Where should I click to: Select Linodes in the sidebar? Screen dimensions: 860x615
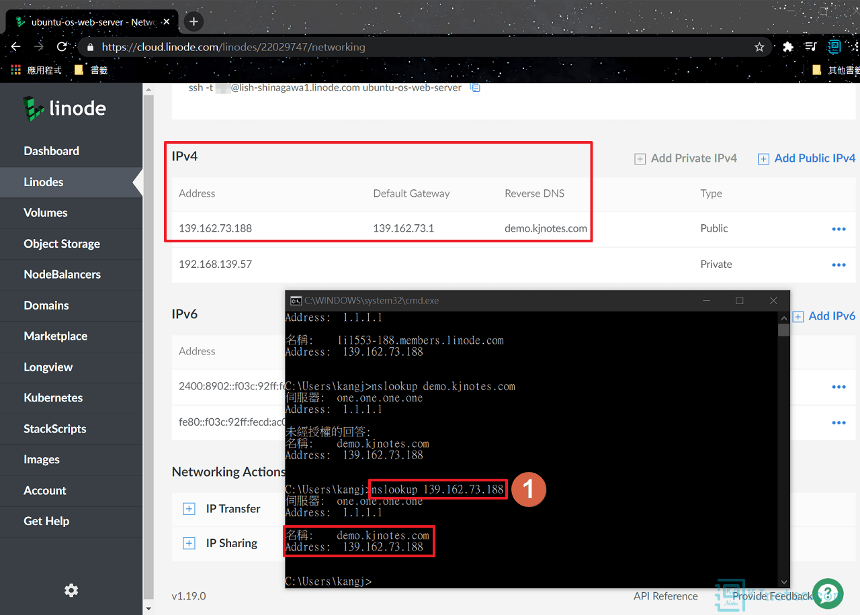(x=44, y=182)
